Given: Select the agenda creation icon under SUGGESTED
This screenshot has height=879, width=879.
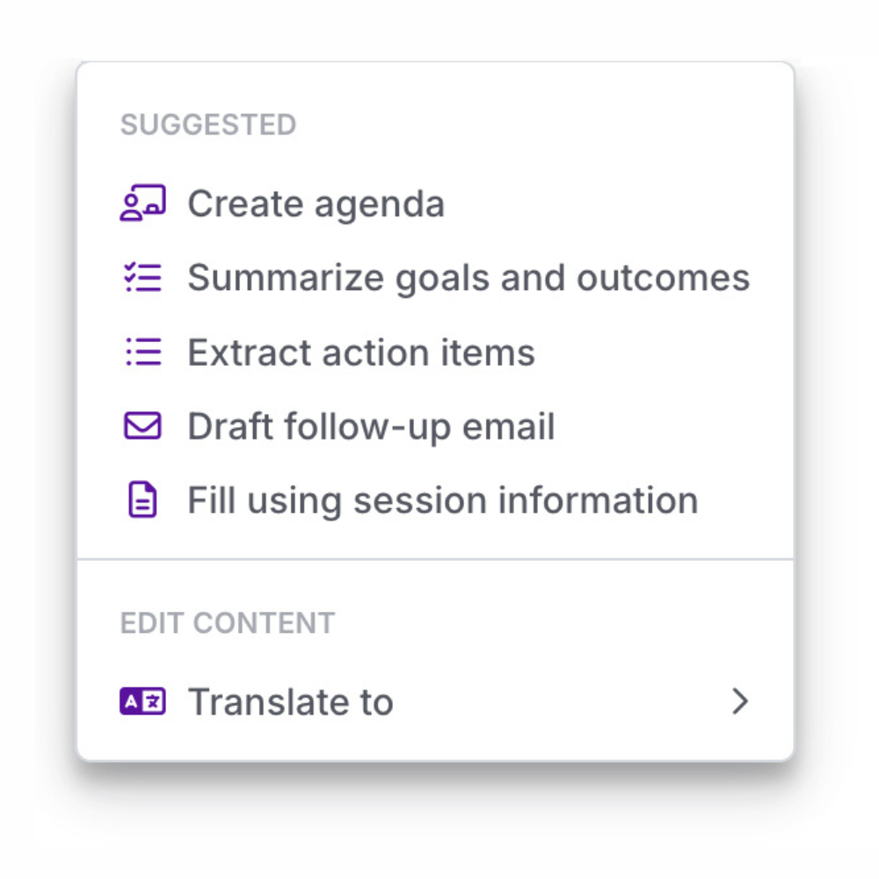Looking at the screenshot, I should coord(142,203).
